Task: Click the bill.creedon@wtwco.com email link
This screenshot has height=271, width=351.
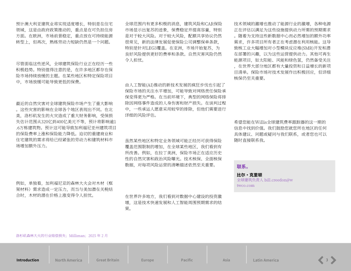Action: 265,183
